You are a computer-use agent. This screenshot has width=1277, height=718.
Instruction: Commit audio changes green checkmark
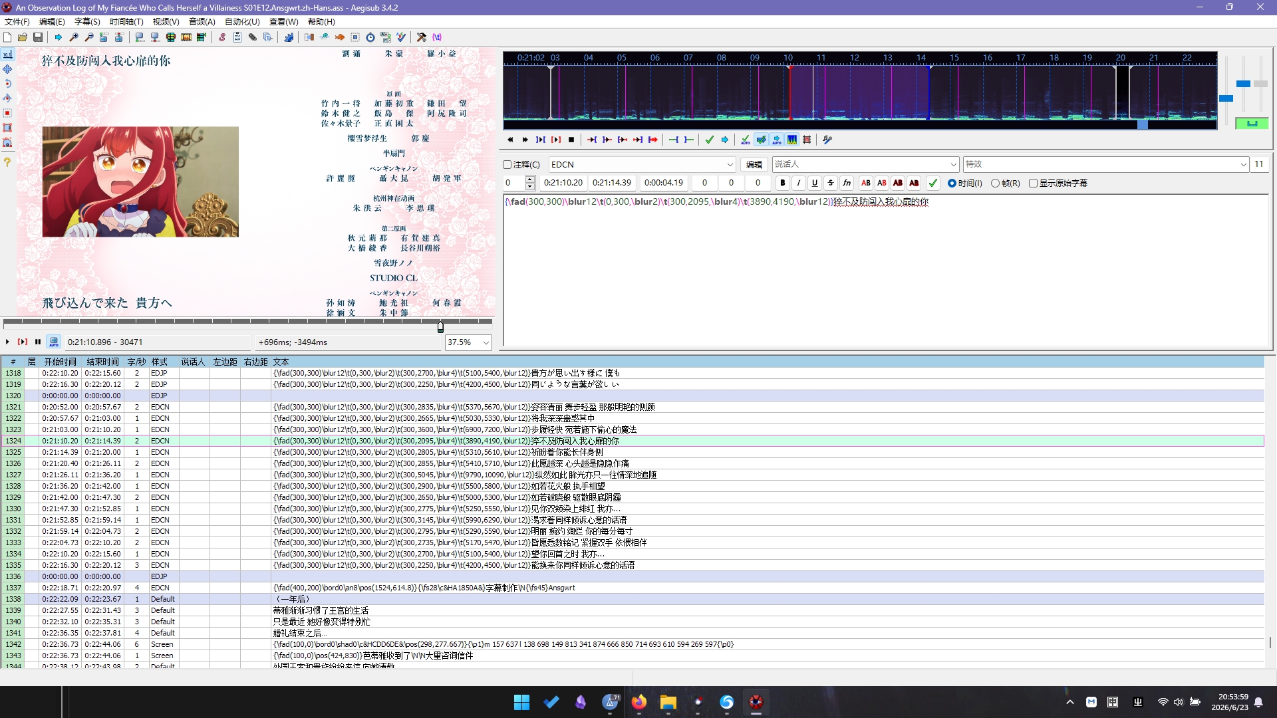click(x=710, y=140)
